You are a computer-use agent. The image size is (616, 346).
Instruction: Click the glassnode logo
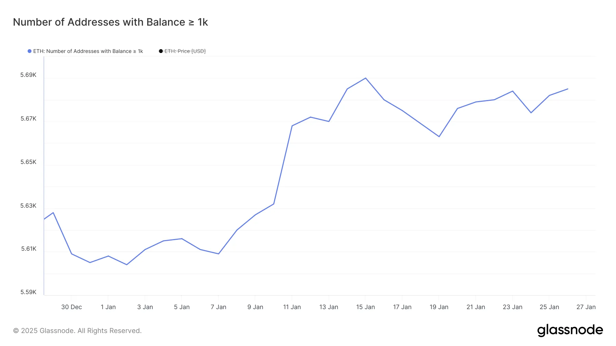point(570,330)
